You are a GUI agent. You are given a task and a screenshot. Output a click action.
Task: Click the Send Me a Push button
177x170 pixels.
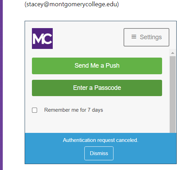97,66
